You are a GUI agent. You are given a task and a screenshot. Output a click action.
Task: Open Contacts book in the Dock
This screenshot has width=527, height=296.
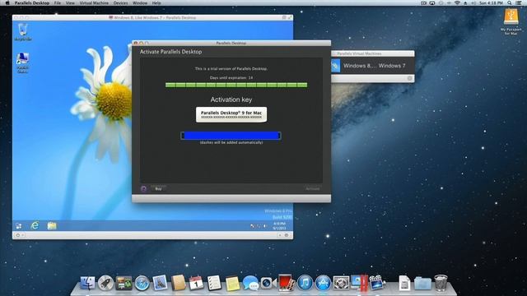[x=178, y=283]
